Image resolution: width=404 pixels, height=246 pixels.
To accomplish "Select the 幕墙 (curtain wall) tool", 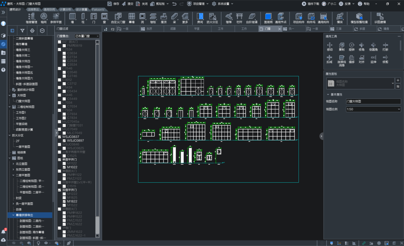I will point(132,18).
